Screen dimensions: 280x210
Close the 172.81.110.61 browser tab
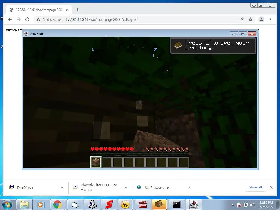(67, 10)
